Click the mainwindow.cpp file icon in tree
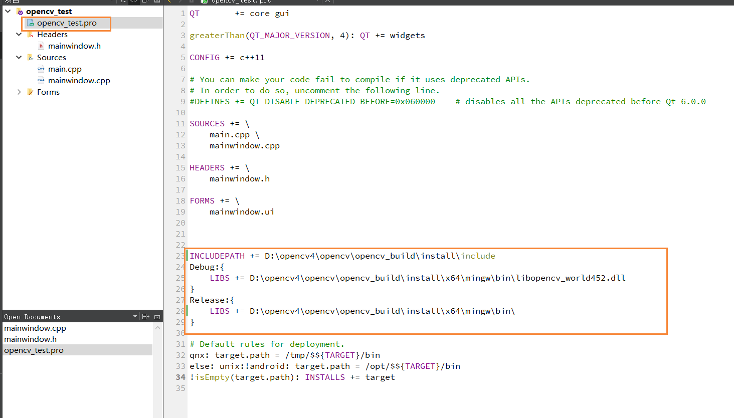 [x=41, y=81]
